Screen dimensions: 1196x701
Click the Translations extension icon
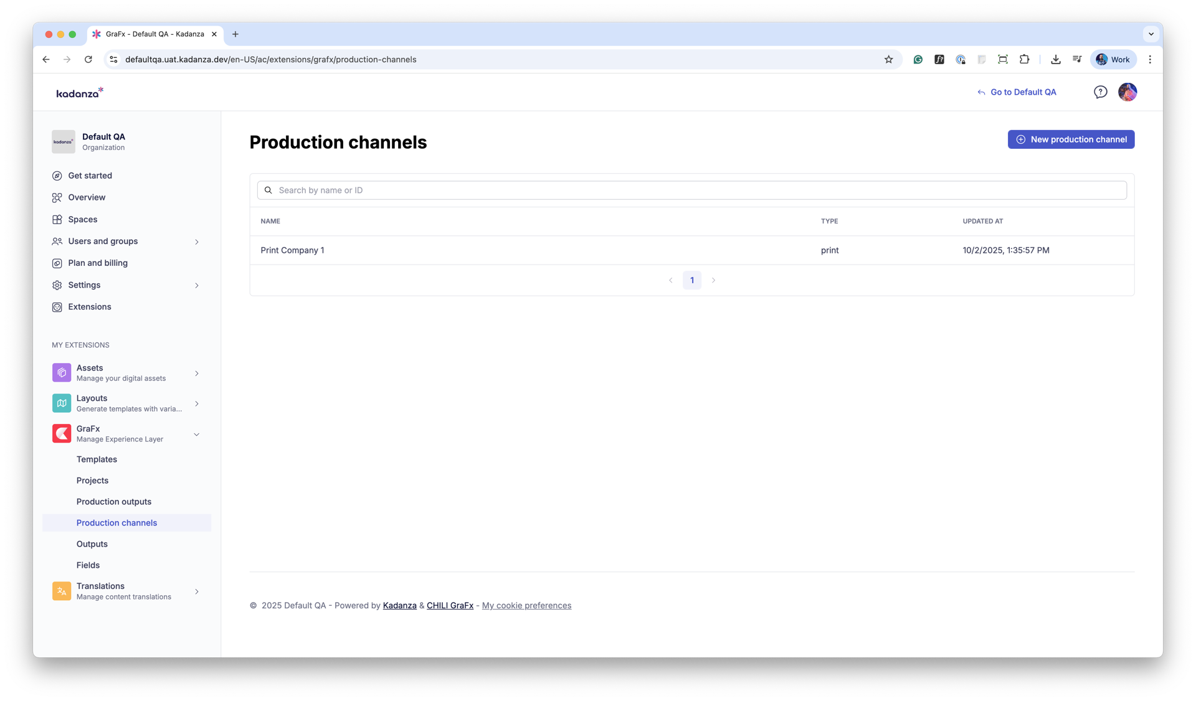62,591
